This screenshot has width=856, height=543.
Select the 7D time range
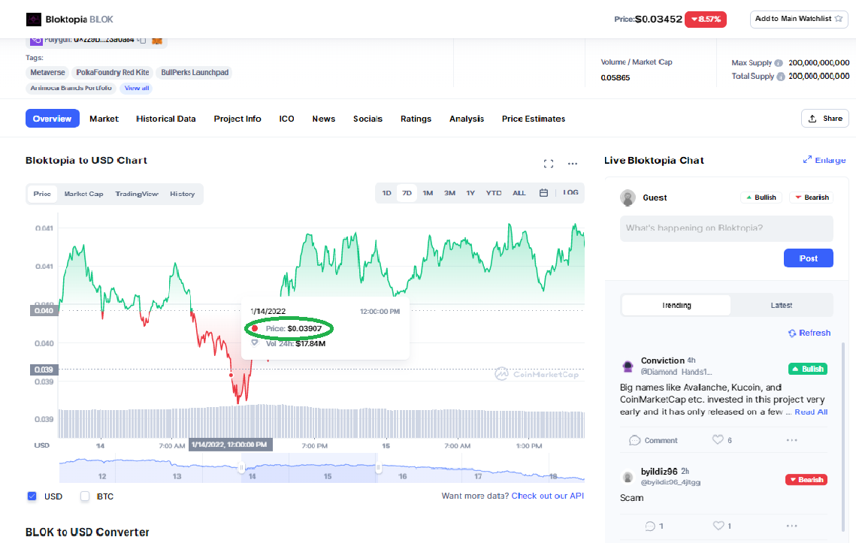coord(407,193)
